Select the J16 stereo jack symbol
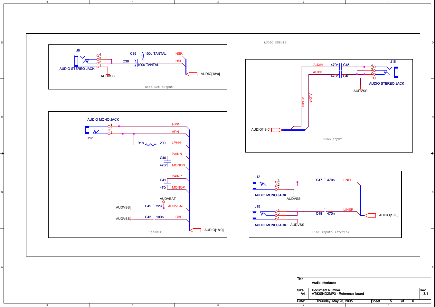Image resolution: width=435 pixels, height=307 pixels. (x=385, y=72)
